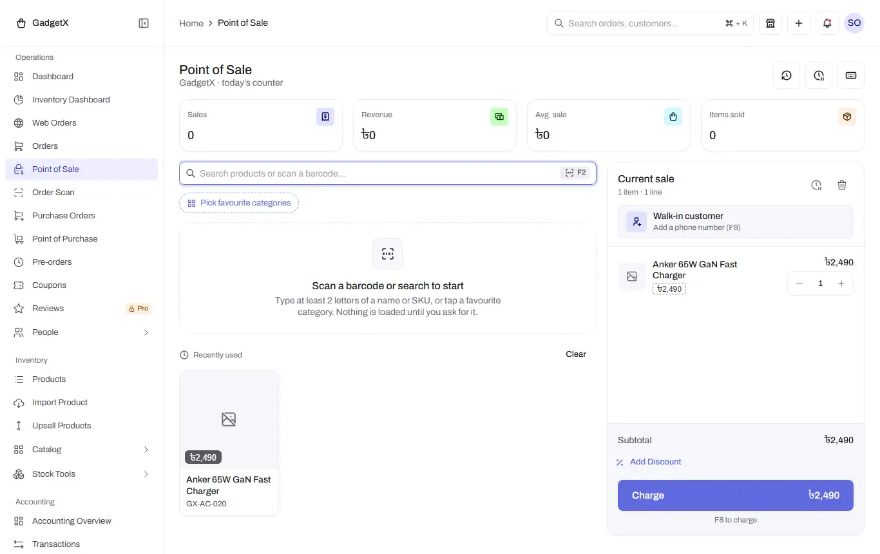Expand the Catalog menu

[81, 450]
